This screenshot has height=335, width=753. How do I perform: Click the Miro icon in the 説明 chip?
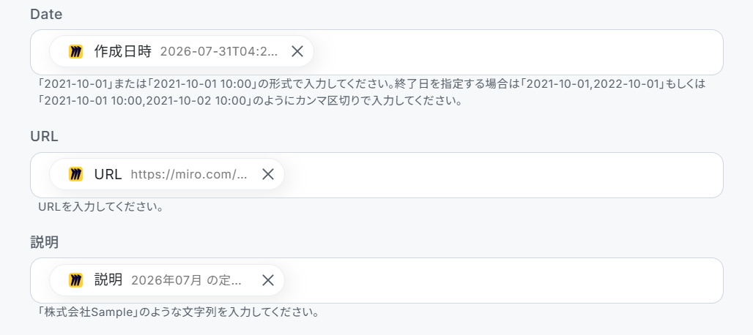[75, 280]
